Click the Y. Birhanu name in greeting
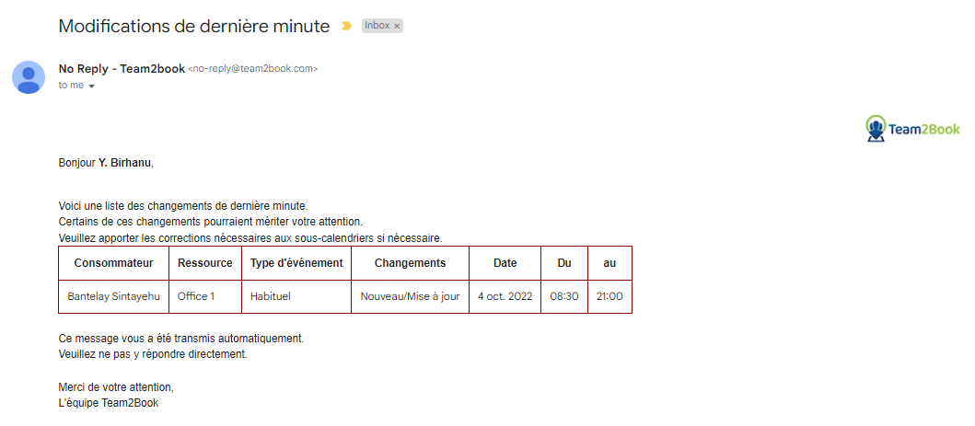975x426 pixels. coord(124,164)
